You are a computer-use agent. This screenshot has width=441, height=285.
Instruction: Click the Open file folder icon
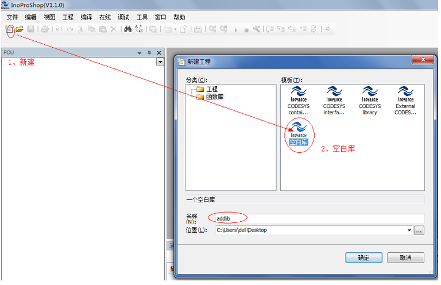20,29
